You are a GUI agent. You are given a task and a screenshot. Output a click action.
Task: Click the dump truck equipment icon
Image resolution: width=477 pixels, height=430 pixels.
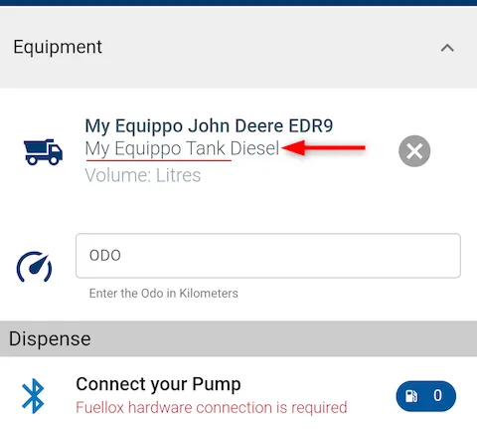click(43, 152)
